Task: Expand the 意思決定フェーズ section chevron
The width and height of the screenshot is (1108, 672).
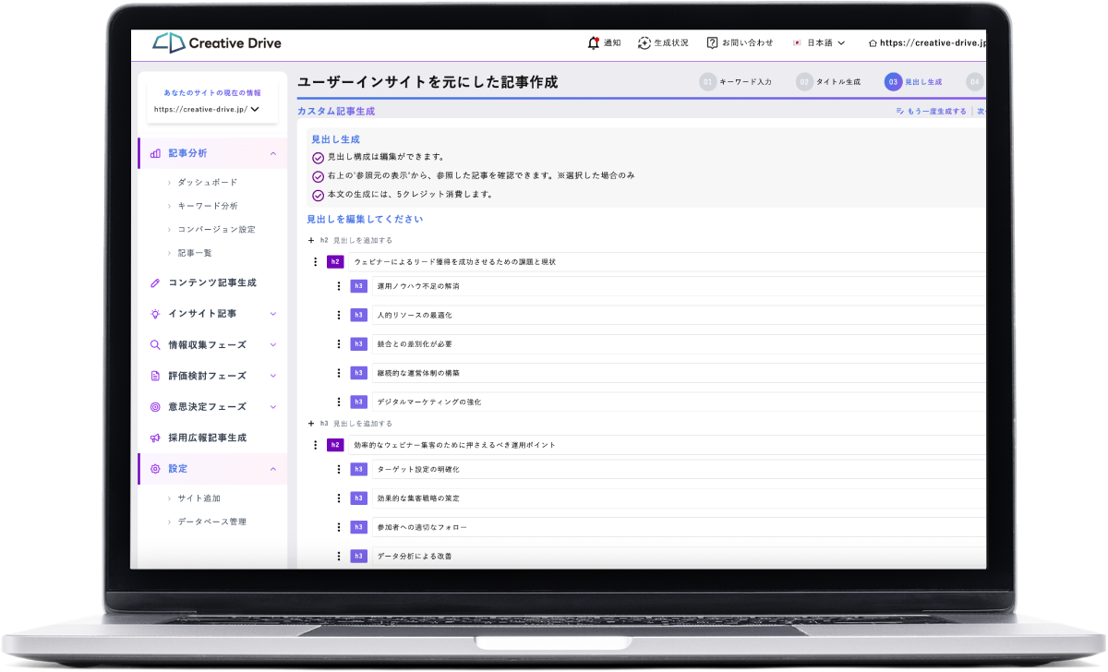Action: 272,406
